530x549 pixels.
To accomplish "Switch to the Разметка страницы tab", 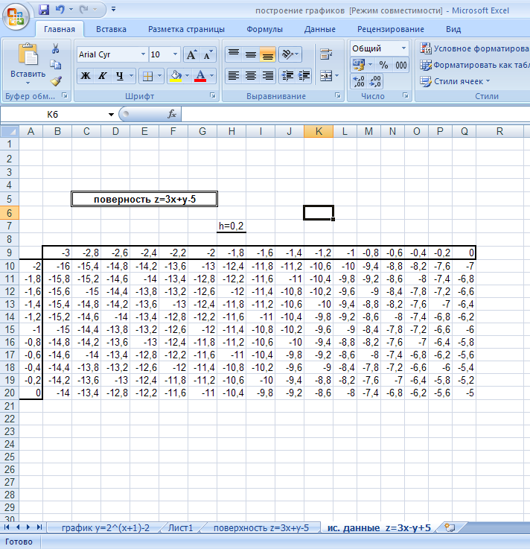I will click(x=186, y=29).
